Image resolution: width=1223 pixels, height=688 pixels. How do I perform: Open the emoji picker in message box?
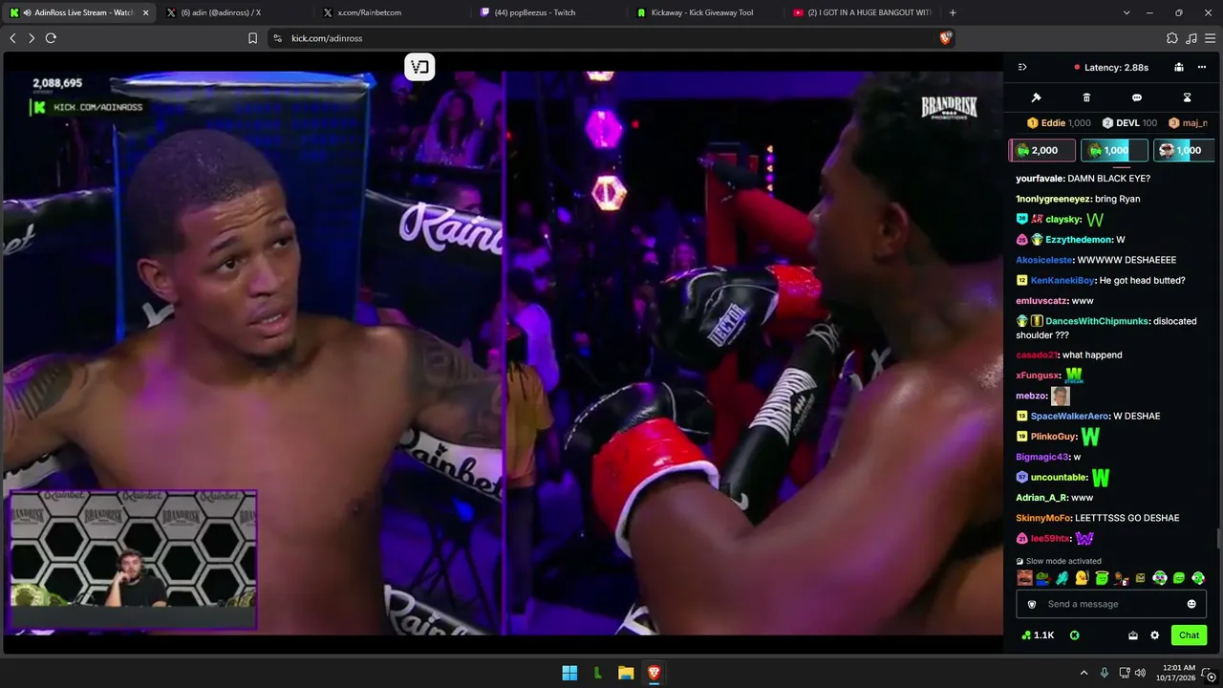[1191, 604]
